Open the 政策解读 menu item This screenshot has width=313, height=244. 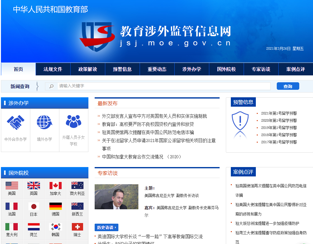tap(88, 69)
